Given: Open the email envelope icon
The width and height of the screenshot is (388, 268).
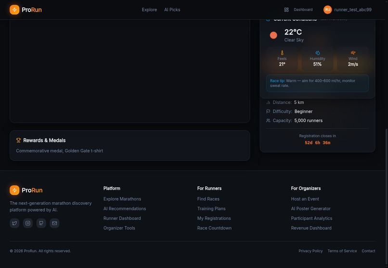Looking at the screenshot, I should coord(54,223).
